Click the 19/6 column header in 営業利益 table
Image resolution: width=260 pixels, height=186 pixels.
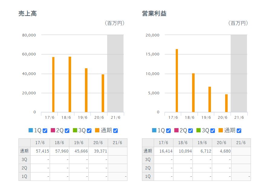[202, 143]
